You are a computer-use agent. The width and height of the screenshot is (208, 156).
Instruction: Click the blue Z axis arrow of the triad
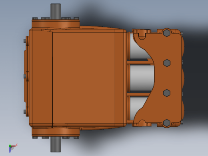pyautogui.click(x=10, y=150)
